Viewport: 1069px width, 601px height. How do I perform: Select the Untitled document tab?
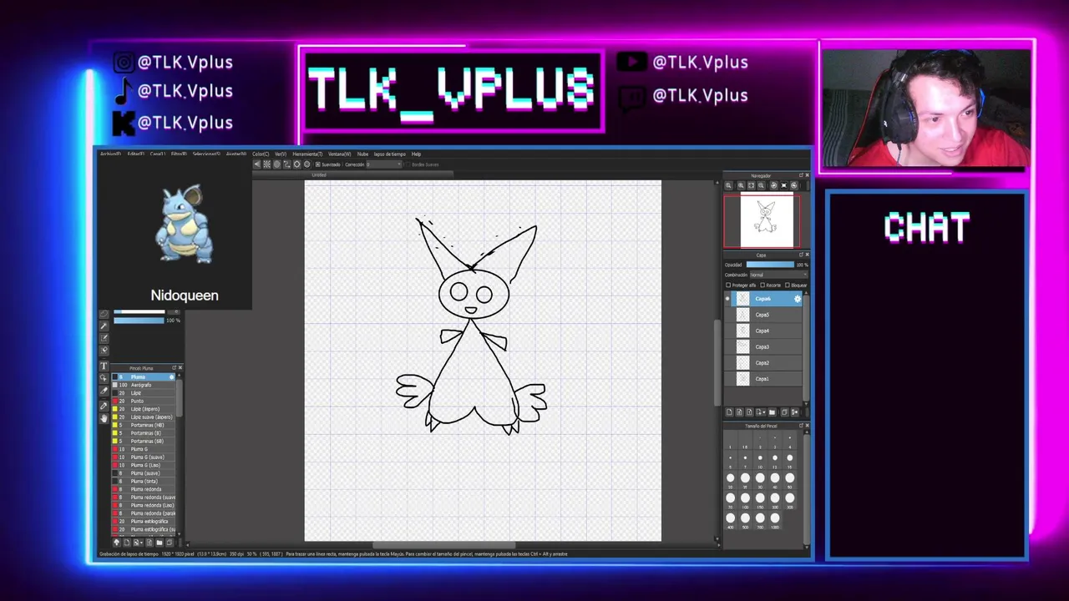click(320, 174)
